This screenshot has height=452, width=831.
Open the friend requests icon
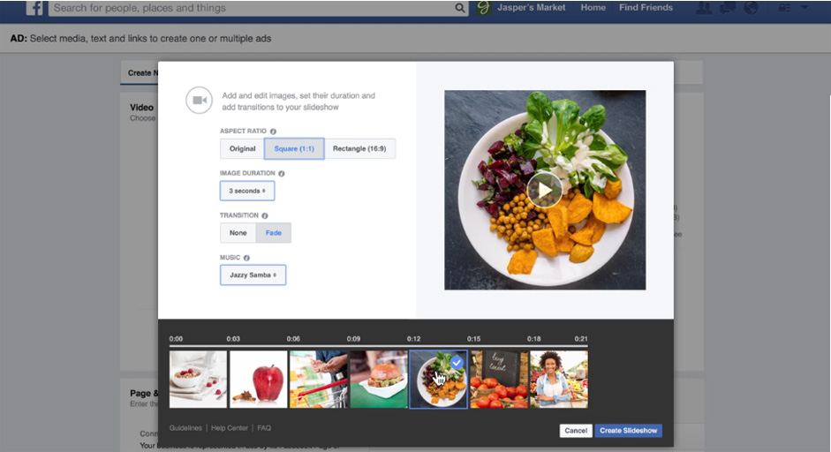coord(704,8)
